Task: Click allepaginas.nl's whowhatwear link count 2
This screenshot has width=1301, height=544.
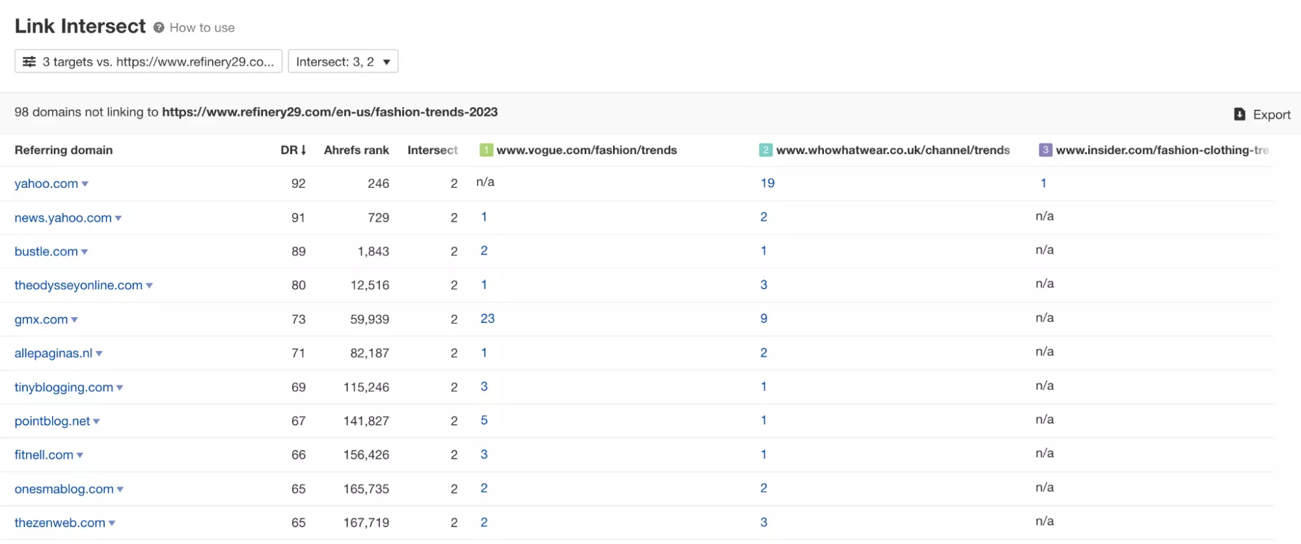Action: (x=764, y=353)
